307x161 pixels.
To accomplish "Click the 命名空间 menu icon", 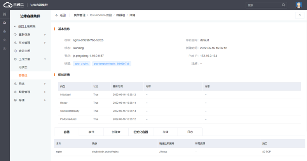I will point(15,51).
